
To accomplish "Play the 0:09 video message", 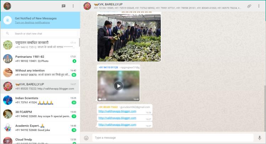I will click(118, 86).
